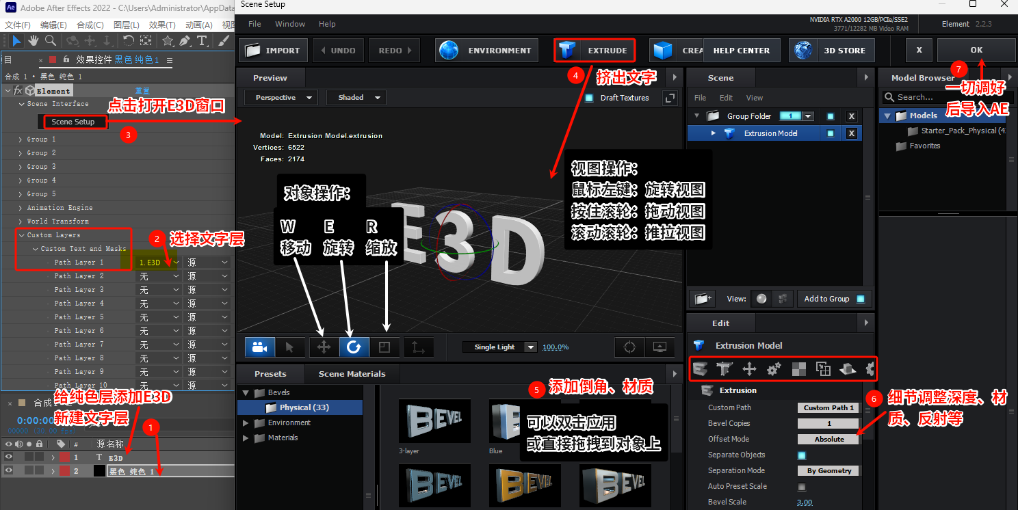
Task: Activate the select pointer tool in Preview toolbar
Action: [x=289, y=347]
